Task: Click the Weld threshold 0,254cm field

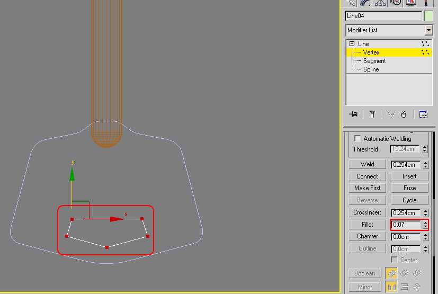Action: pyautogui.click(x=406, y=165)
